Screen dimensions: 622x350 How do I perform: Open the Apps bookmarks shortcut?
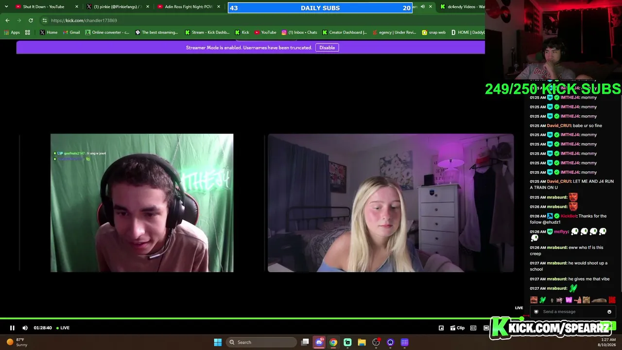tap(12, 33)
